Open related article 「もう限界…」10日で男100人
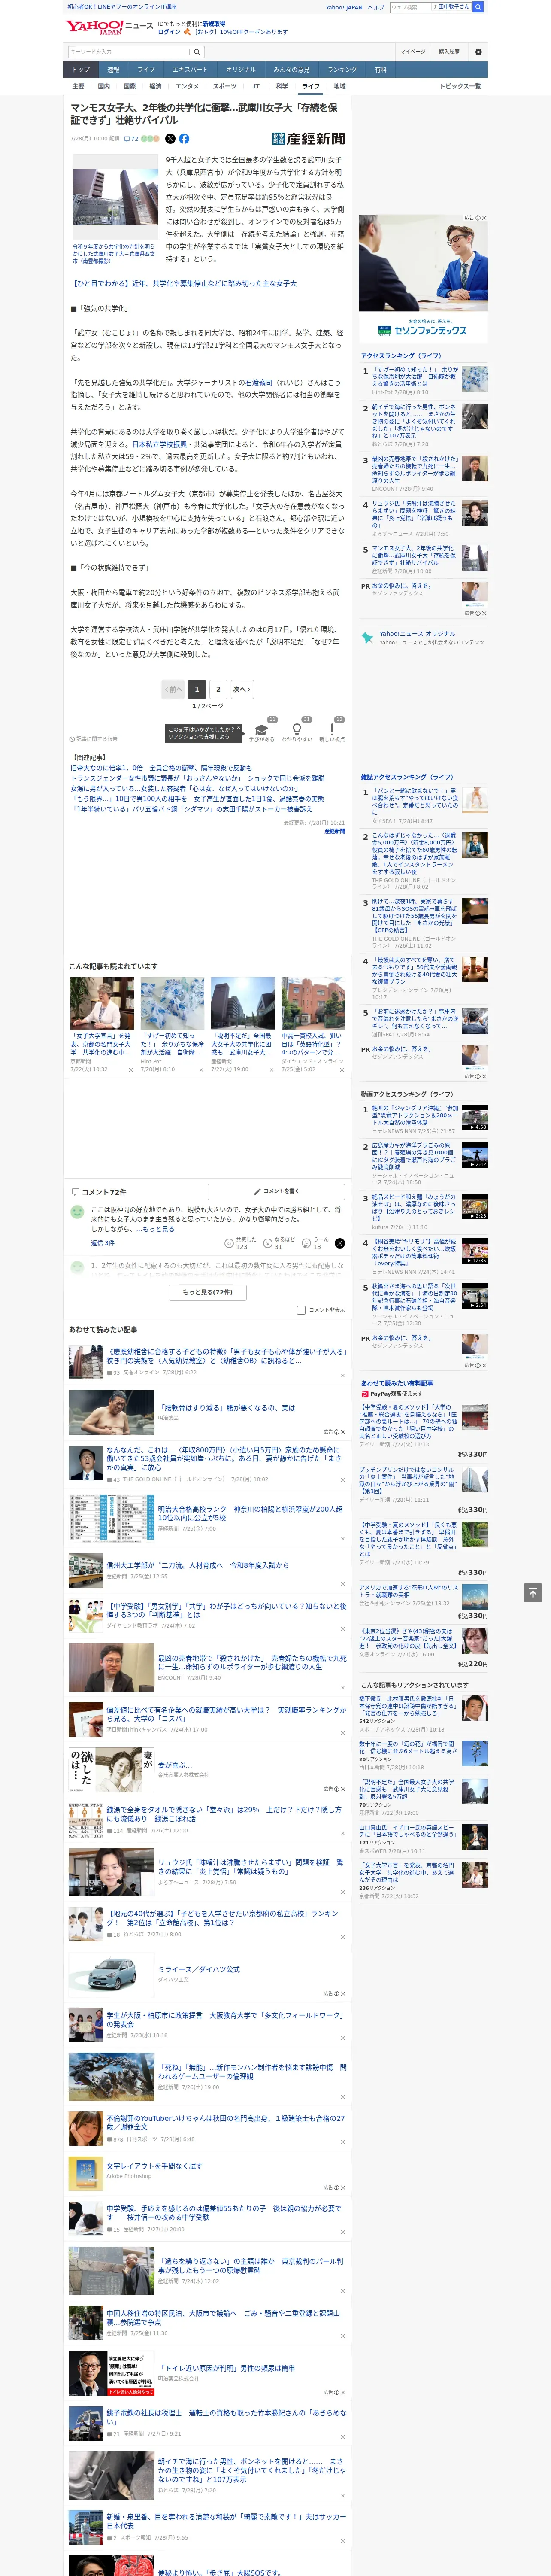551x2576 pixels. [x=197, y=799]
